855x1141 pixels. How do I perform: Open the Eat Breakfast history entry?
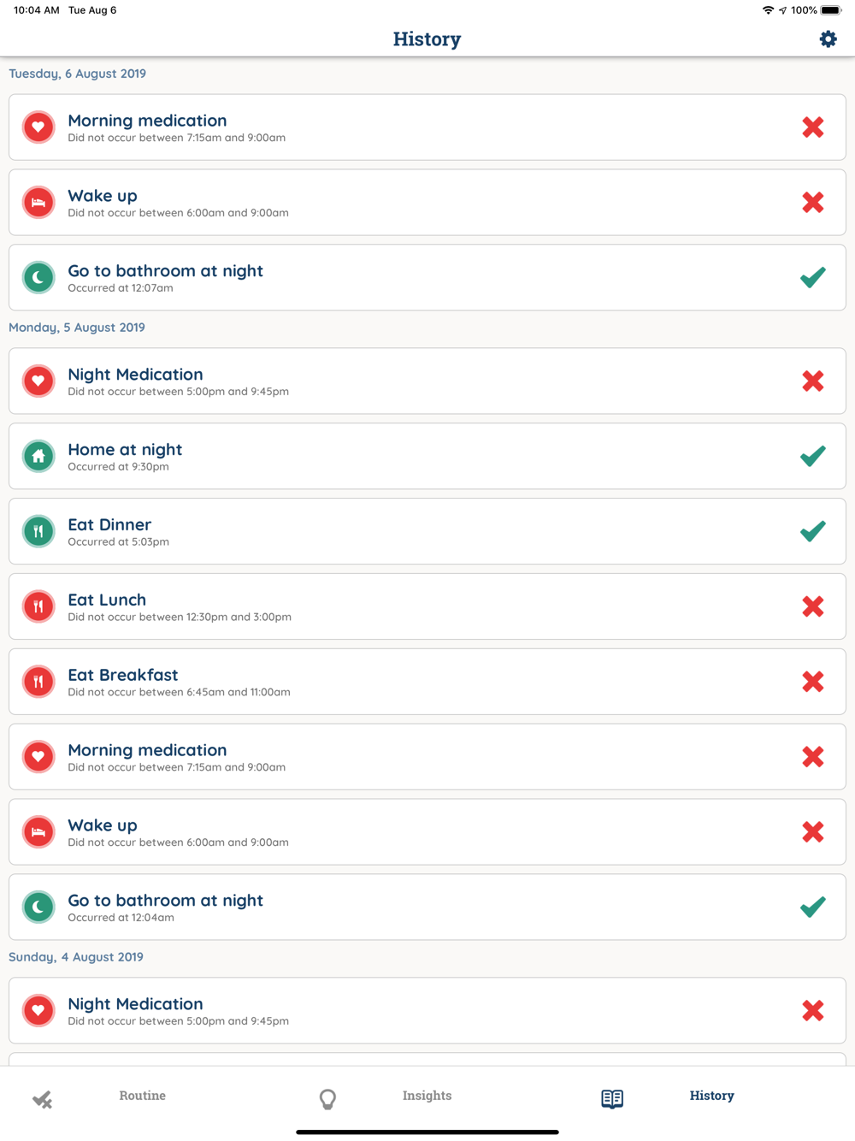click(427, 682)
